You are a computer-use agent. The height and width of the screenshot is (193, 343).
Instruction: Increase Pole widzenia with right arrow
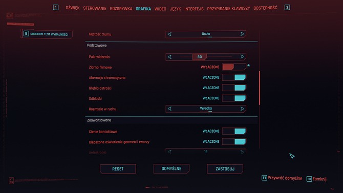click(x=242, y=57)
